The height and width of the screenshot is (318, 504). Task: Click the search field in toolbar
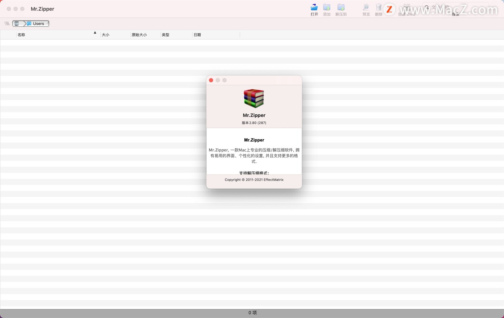click(455, 7)
